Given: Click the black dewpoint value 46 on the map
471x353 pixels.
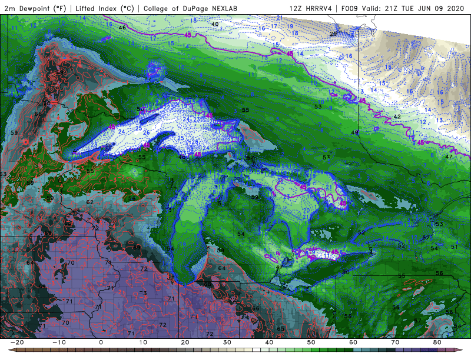Looking at the screenshot, I should [x=122, y=28].
